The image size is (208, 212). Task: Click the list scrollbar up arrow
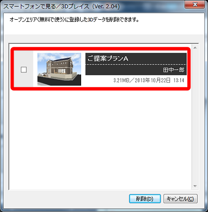point(195,48)
